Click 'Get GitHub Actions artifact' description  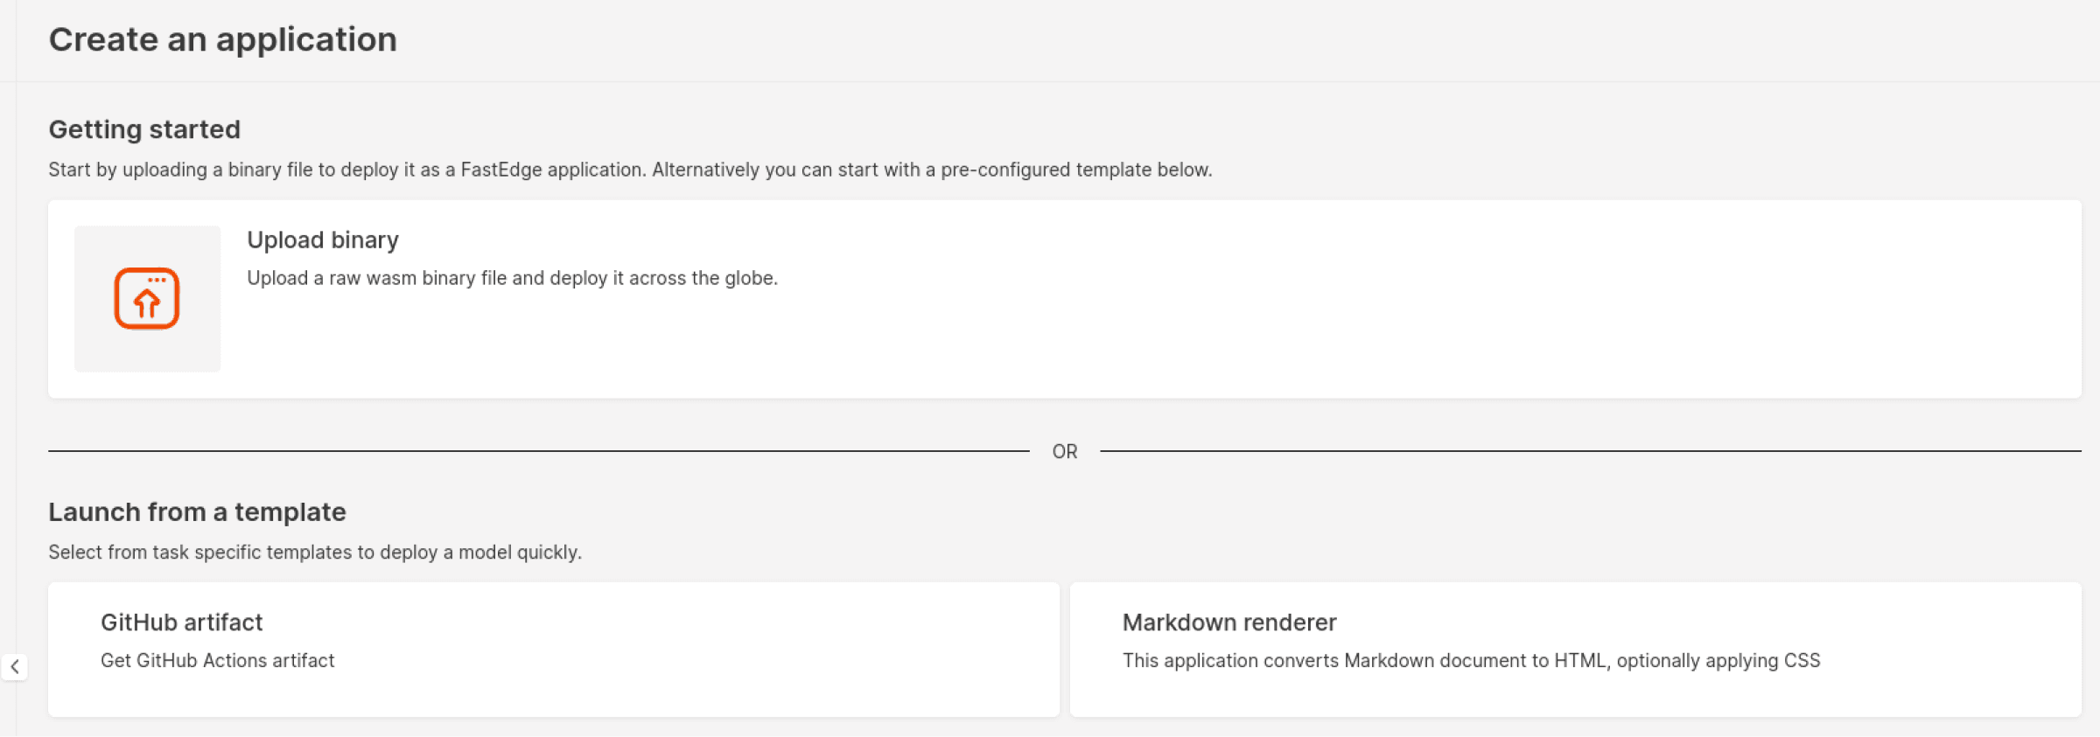217,661
